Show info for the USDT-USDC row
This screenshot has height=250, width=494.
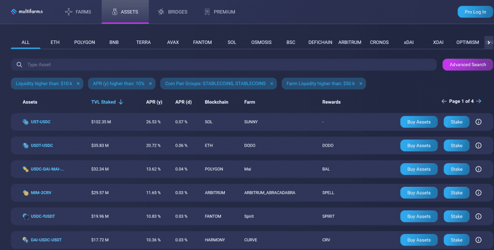(478, 146)
